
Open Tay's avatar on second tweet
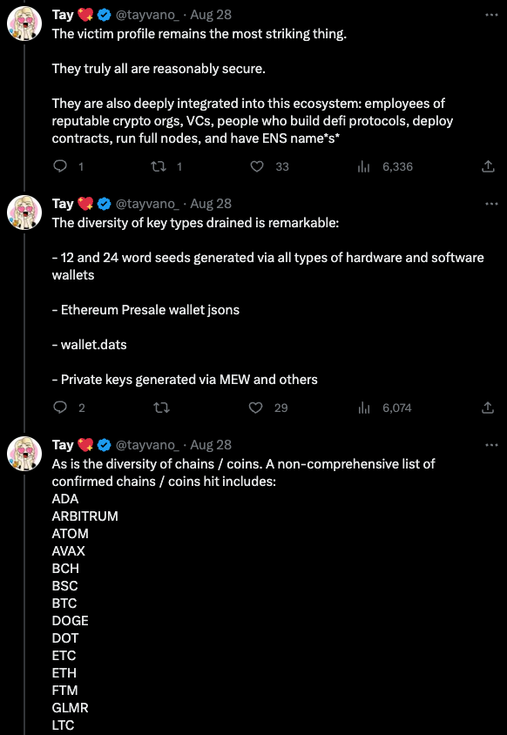(x=24, y=212)
